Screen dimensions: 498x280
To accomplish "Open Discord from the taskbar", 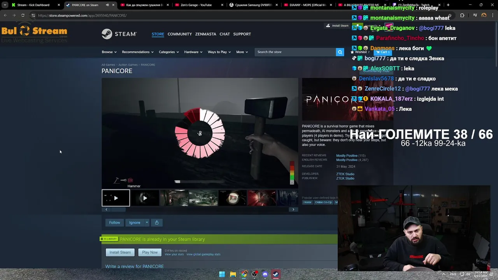I will pos(265,274).
